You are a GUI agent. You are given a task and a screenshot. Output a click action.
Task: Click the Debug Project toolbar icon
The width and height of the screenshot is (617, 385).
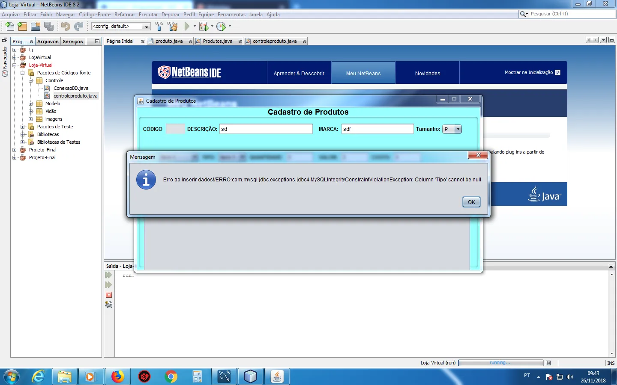[204, 27]
